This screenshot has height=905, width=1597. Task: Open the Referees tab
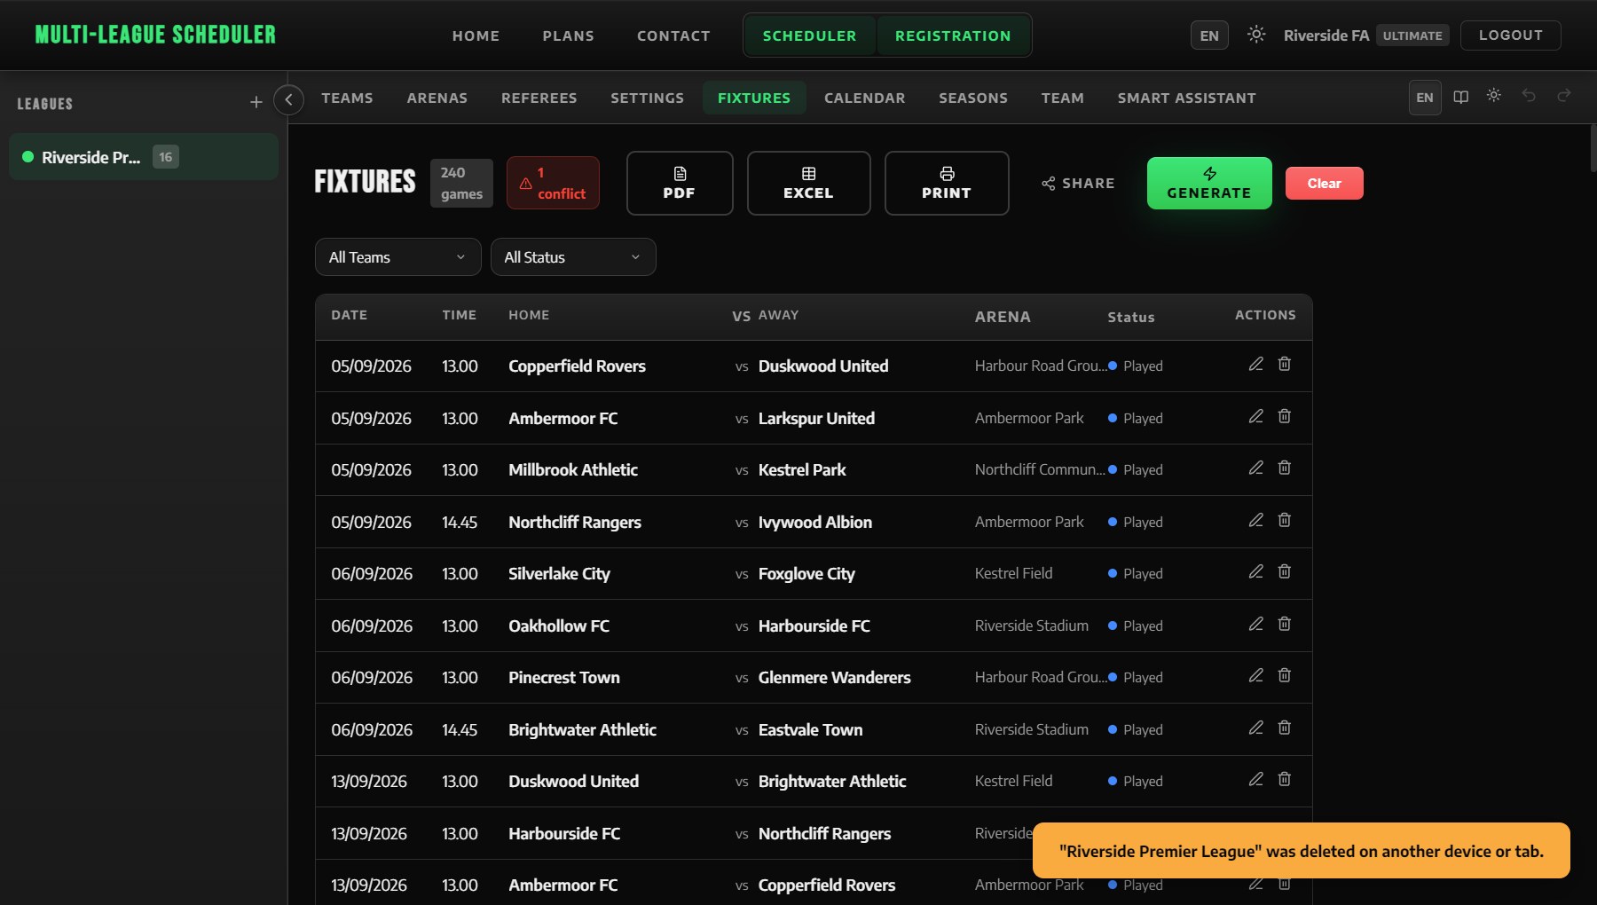click(x=539, y=98)
